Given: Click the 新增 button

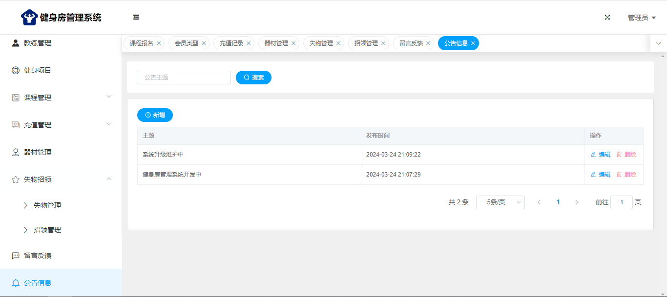Looking at the screenshot, I should (x=155, y=115).
